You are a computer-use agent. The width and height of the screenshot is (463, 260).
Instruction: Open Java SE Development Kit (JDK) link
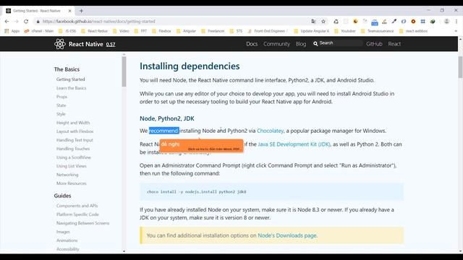point(294,144)
